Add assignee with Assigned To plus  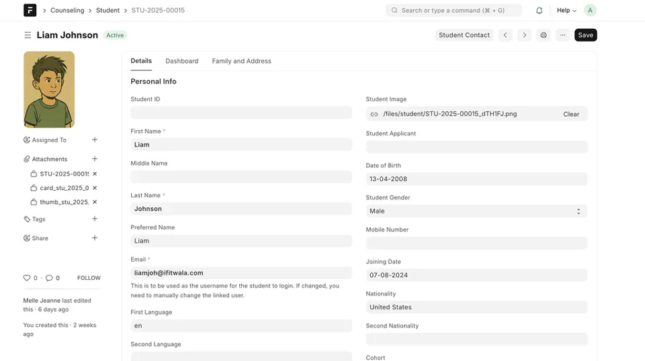95,140
